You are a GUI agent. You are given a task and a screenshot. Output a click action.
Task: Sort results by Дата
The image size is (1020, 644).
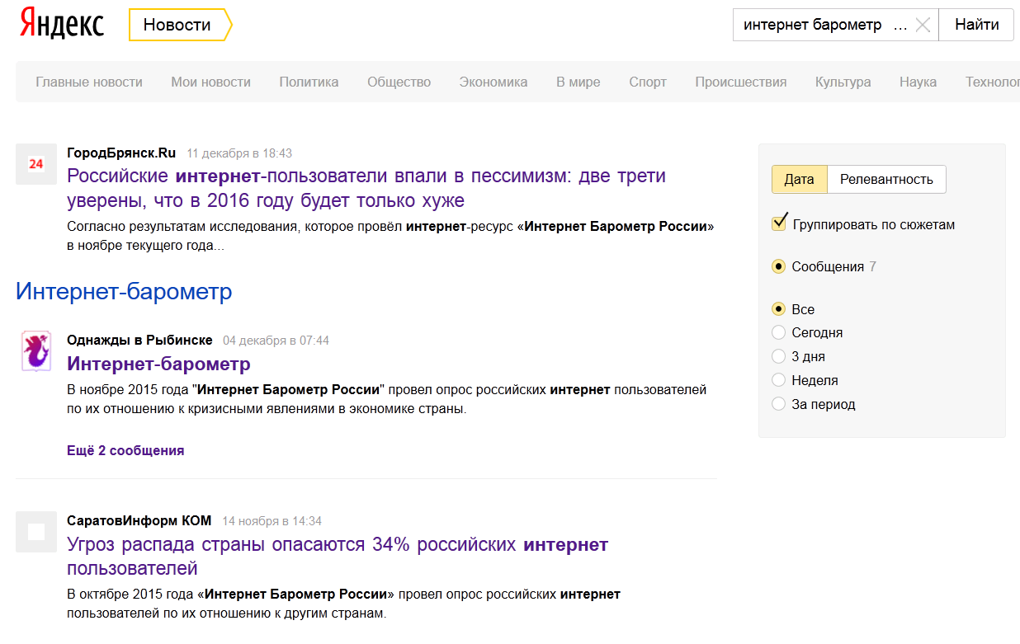799,180
